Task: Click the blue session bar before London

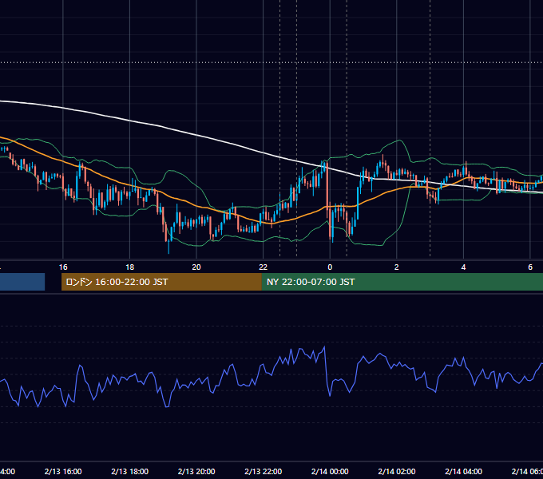Action: click(22, 282)
